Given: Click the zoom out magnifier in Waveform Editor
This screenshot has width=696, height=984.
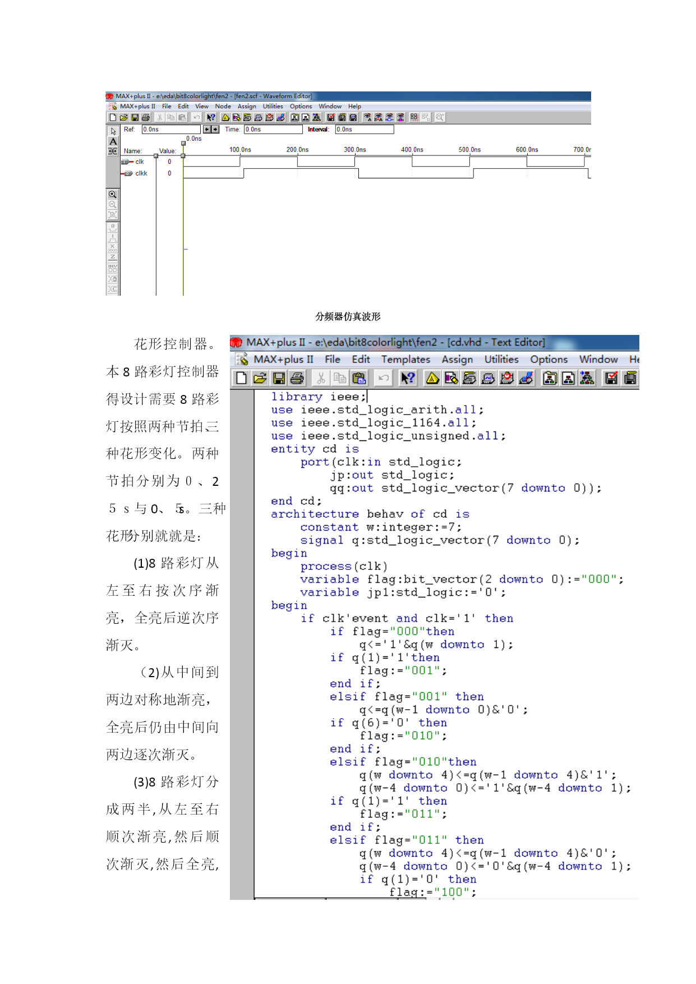Looking at the screenshot, I should coord(113,204).
